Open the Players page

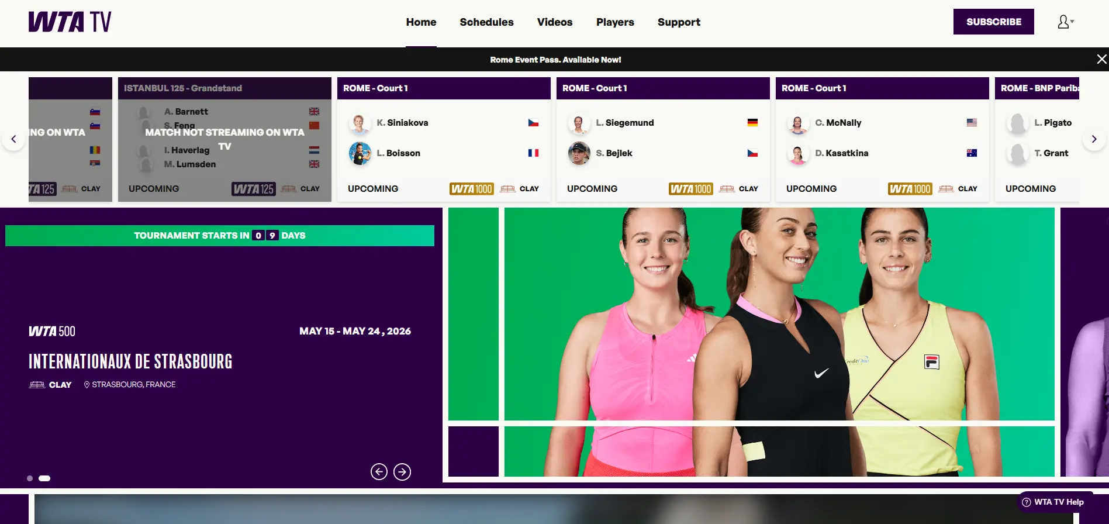[x=615, y=22]
